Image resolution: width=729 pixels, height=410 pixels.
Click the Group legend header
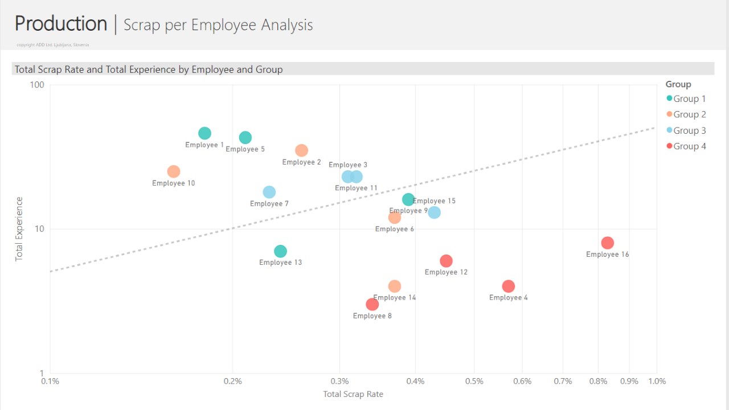(678, 84)
